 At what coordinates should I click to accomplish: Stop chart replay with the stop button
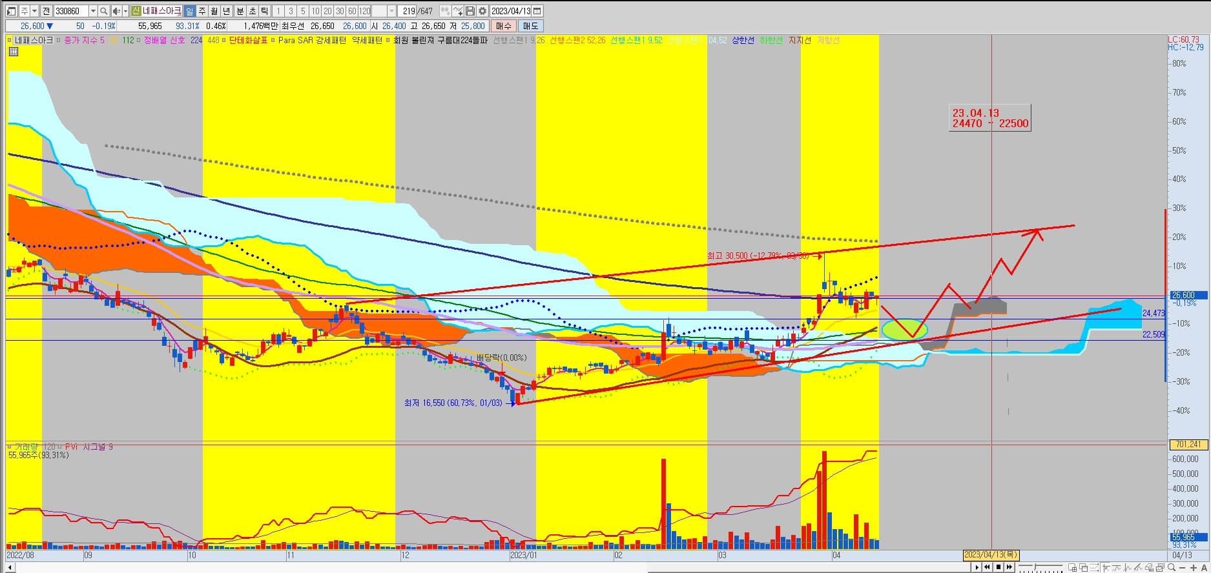pos(999,567)
